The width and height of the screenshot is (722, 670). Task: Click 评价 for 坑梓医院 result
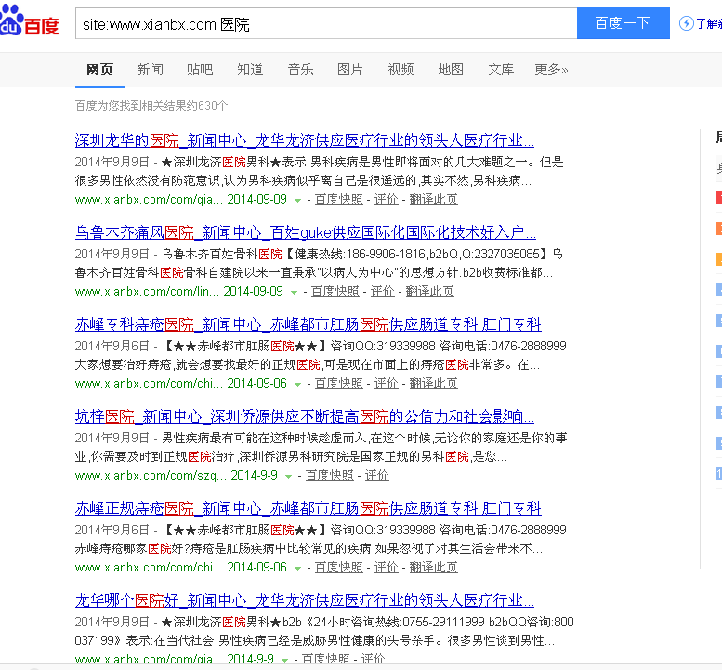tap(376, 476)
